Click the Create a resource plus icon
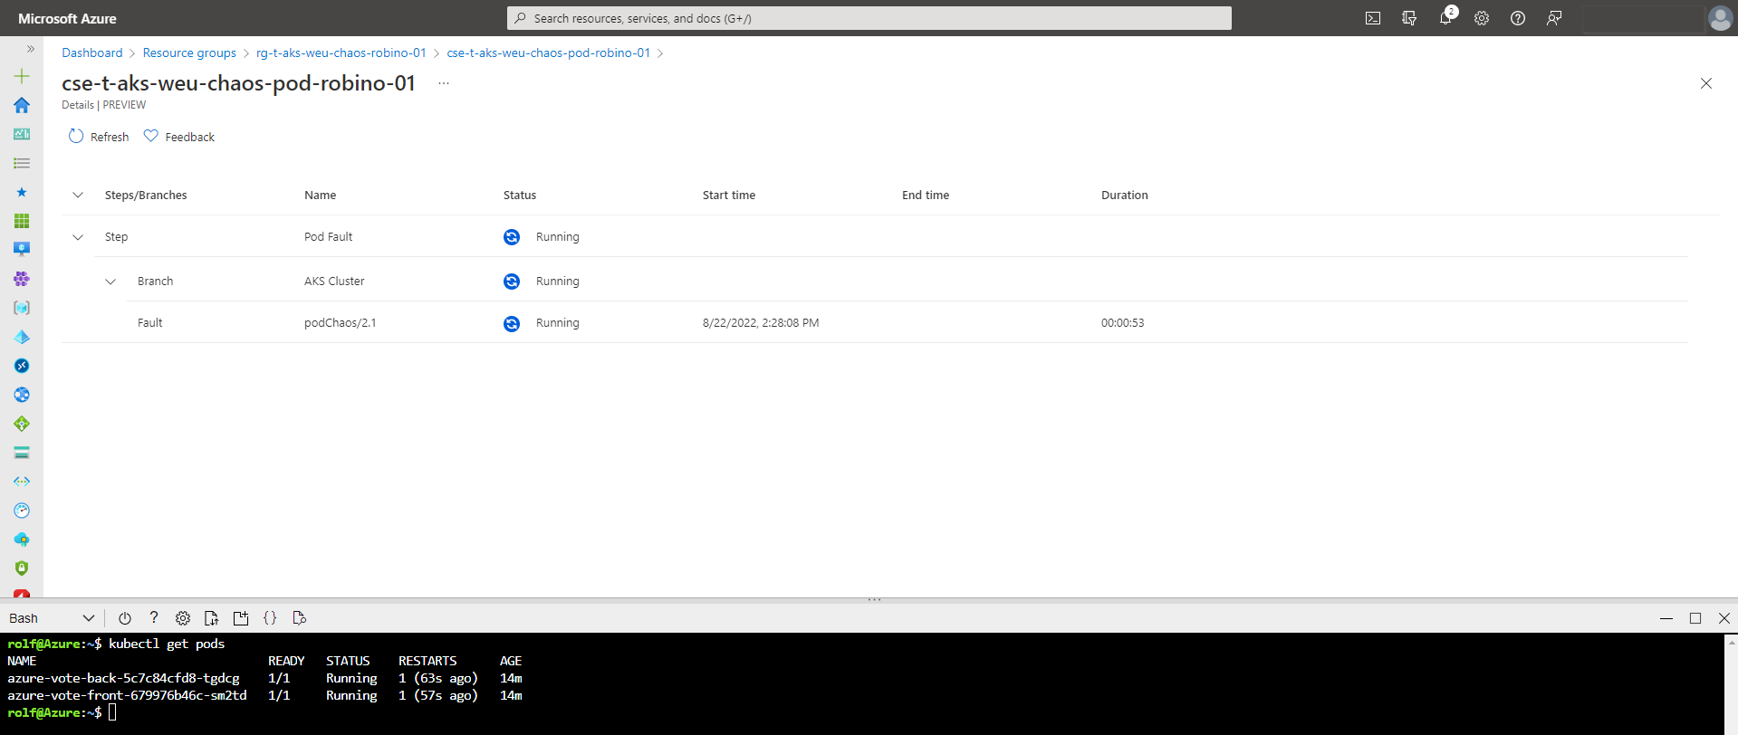The width and height of the screenshot is (1738, 735). click(22, 76)
